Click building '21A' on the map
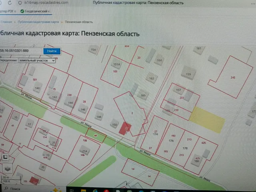The width and height of the screenshot is (256, 192). (84, 151)
